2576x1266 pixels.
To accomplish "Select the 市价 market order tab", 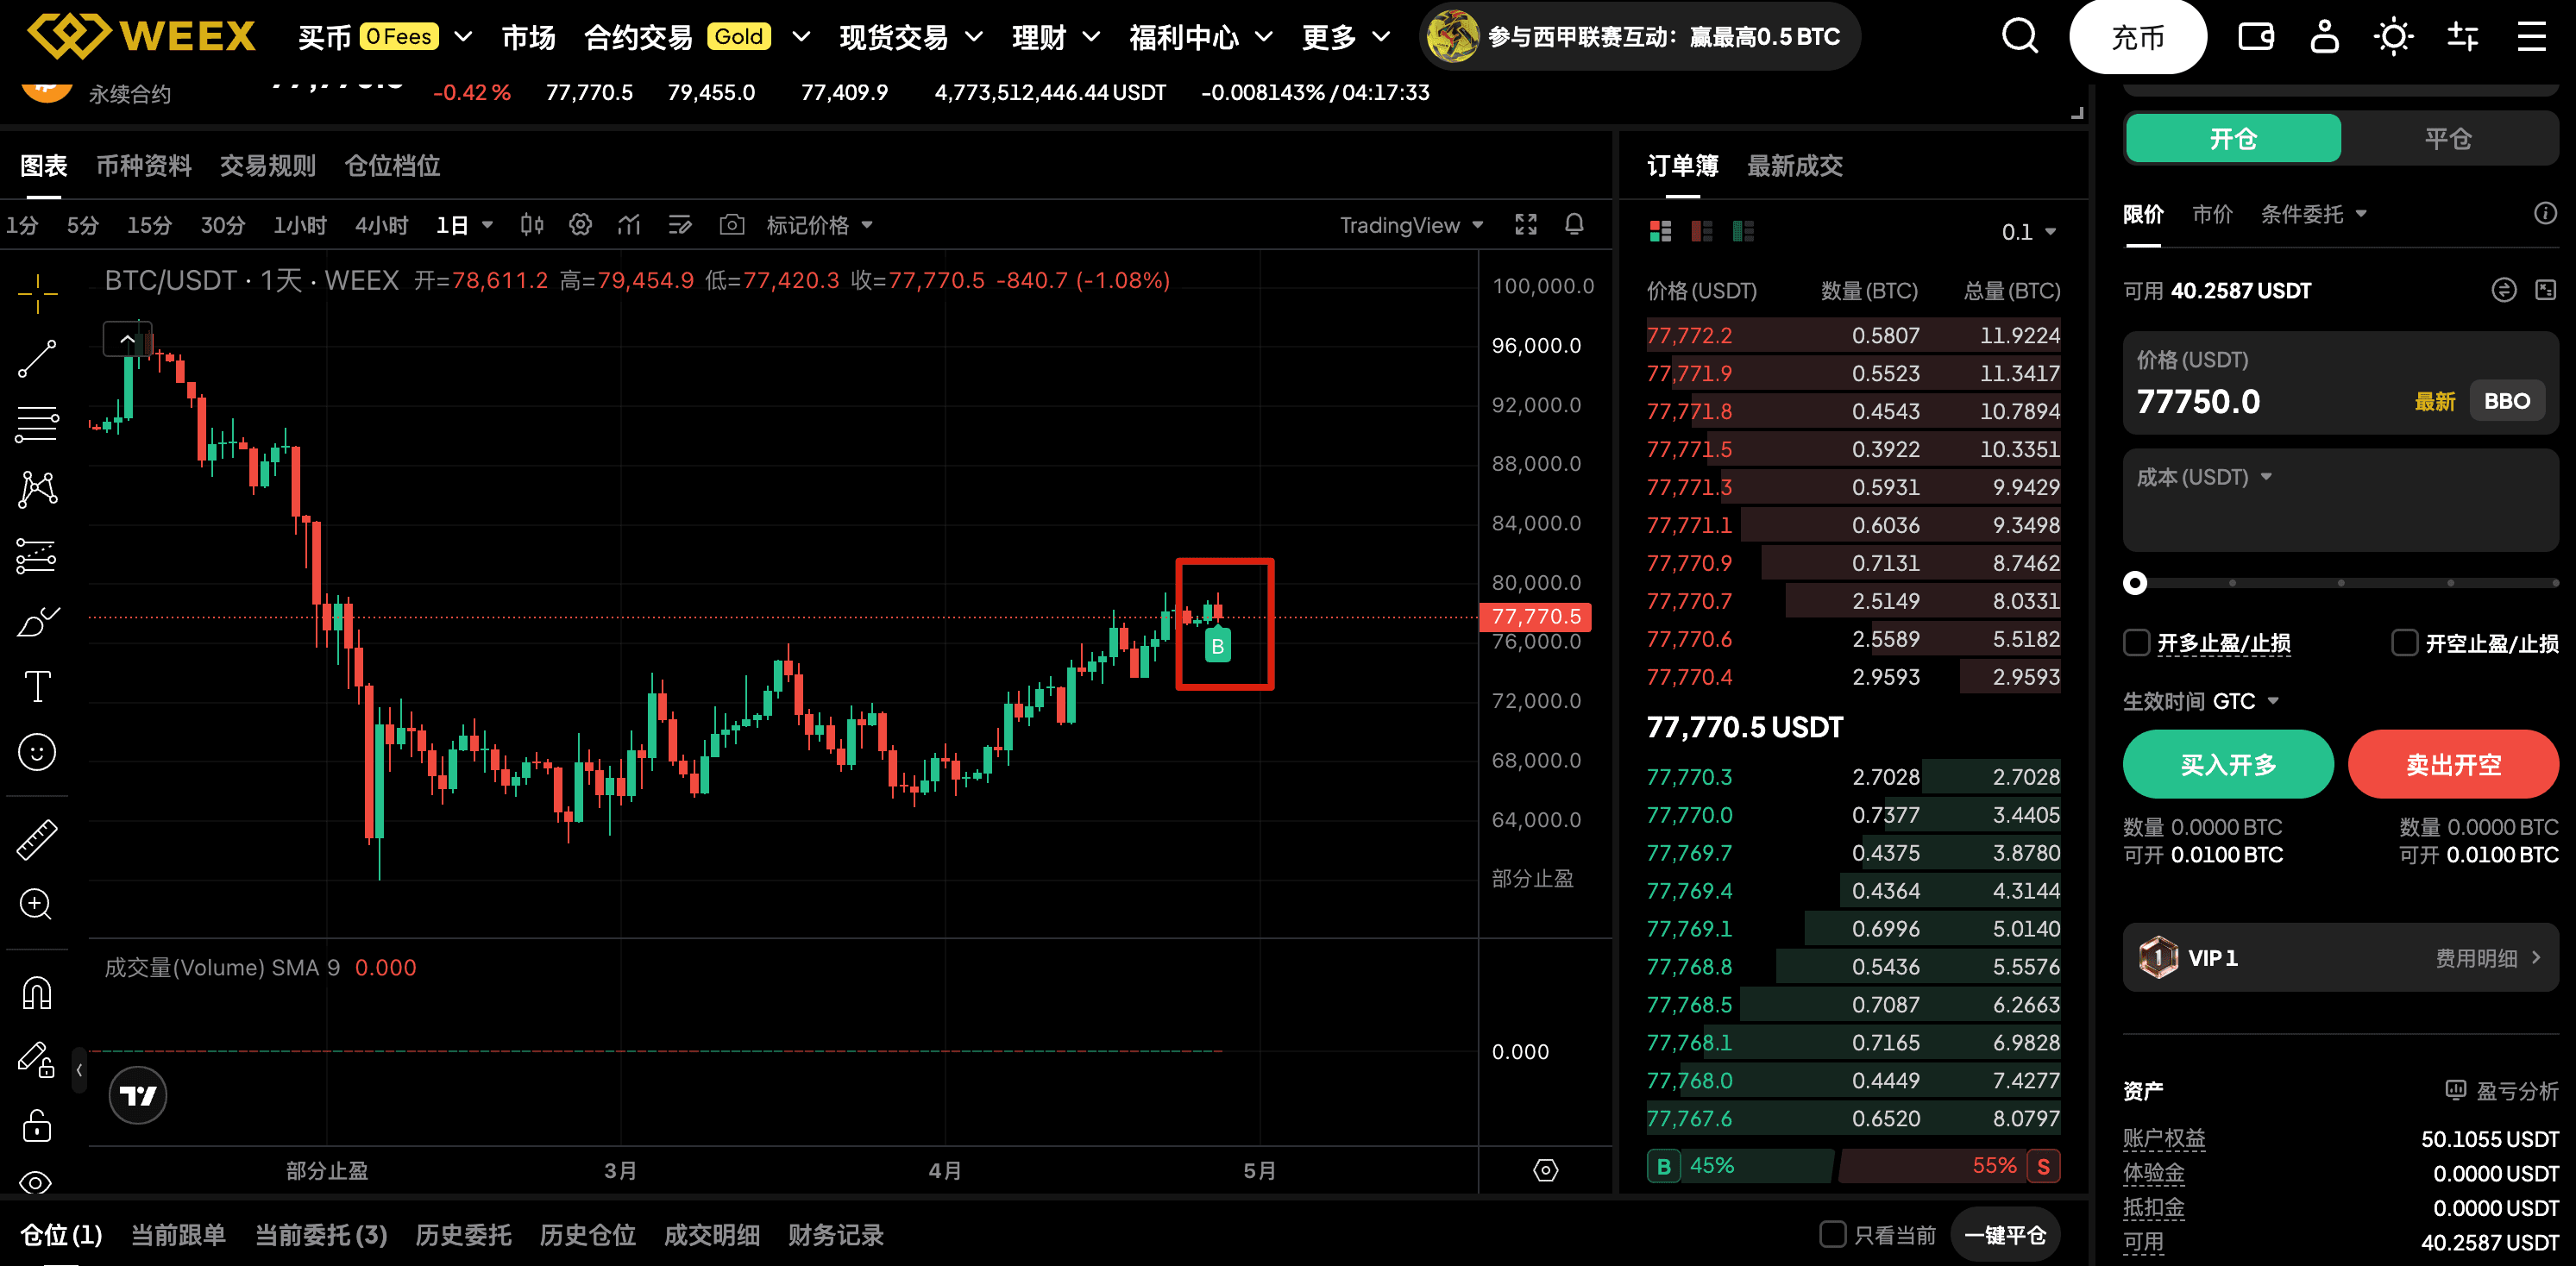I will pos(2212,213).
